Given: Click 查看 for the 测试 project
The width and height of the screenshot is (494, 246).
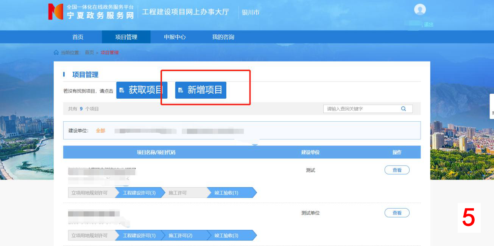Looking at the screenshot, I should pos(397,170).
